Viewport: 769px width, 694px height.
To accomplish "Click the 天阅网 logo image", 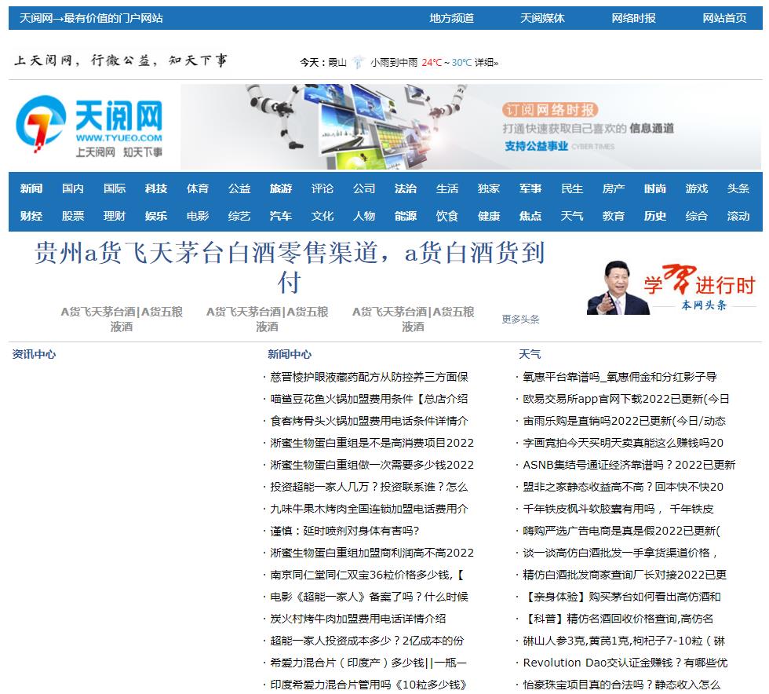I will point(89,126).
